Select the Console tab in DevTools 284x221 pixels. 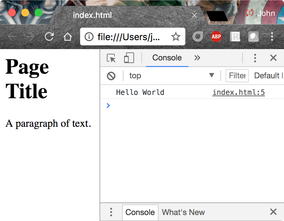pos(167,58)
